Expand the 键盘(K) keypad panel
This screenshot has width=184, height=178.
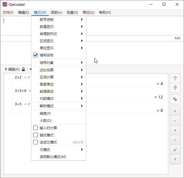point(13,69)
